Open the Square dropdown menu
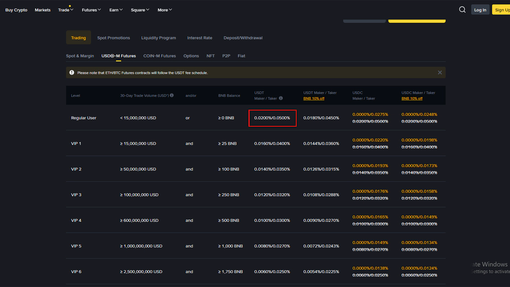The image size is (510, 287). click(140, 10)
